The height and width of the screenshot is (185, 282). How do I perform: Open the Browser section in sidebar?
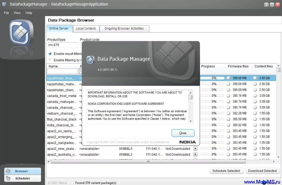point(23,171)
